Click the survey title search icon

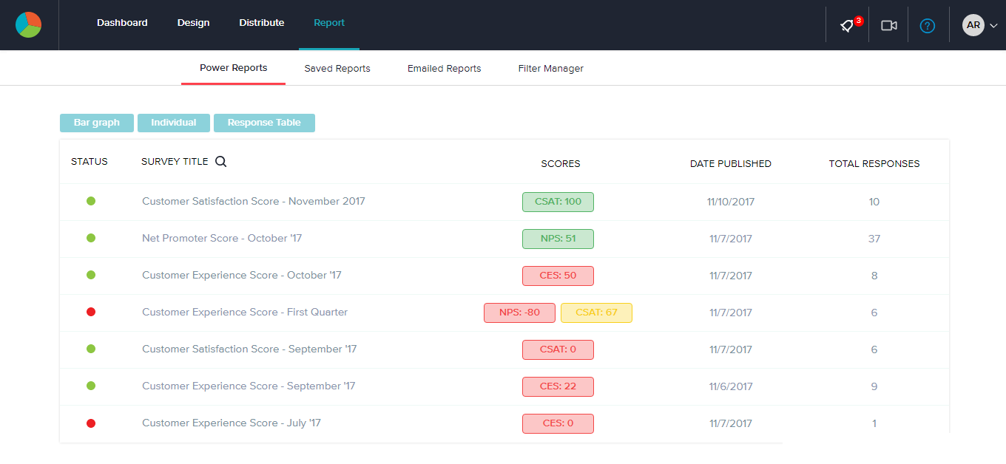221,162
